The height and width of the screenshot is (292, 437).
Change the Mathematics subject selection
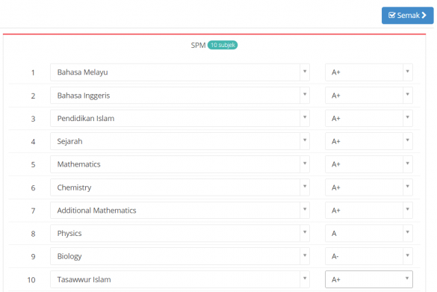pos(180,164)
